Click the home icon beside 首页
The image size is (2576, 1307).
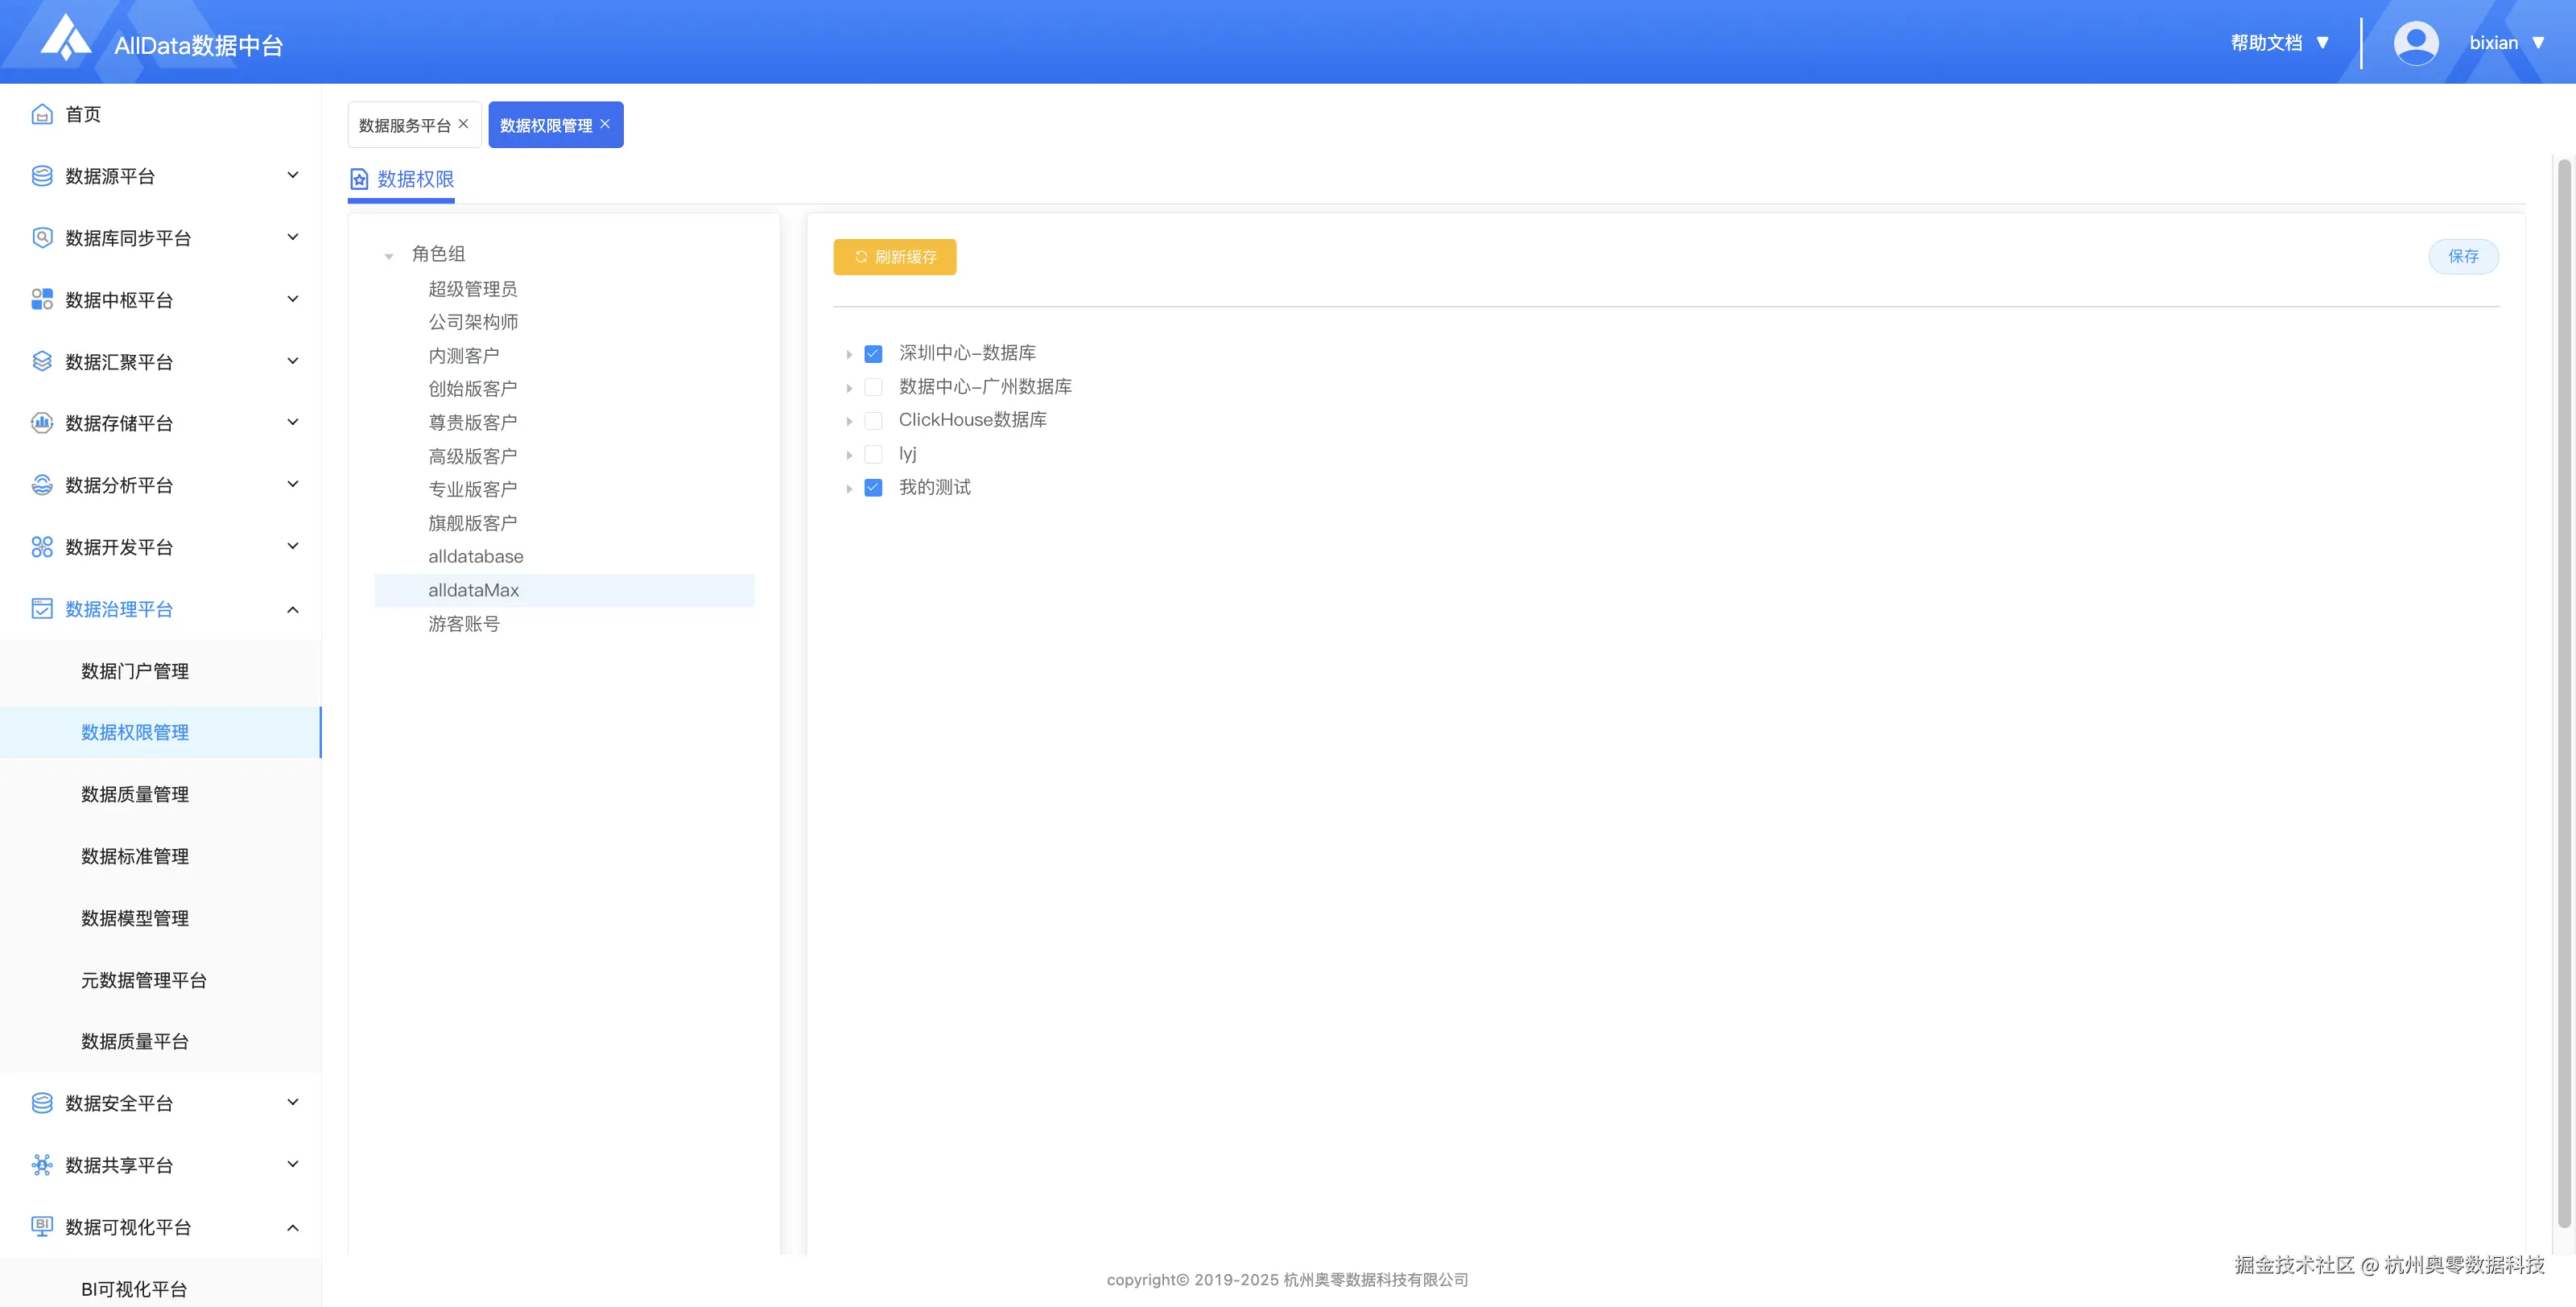(x=42, y=114)
